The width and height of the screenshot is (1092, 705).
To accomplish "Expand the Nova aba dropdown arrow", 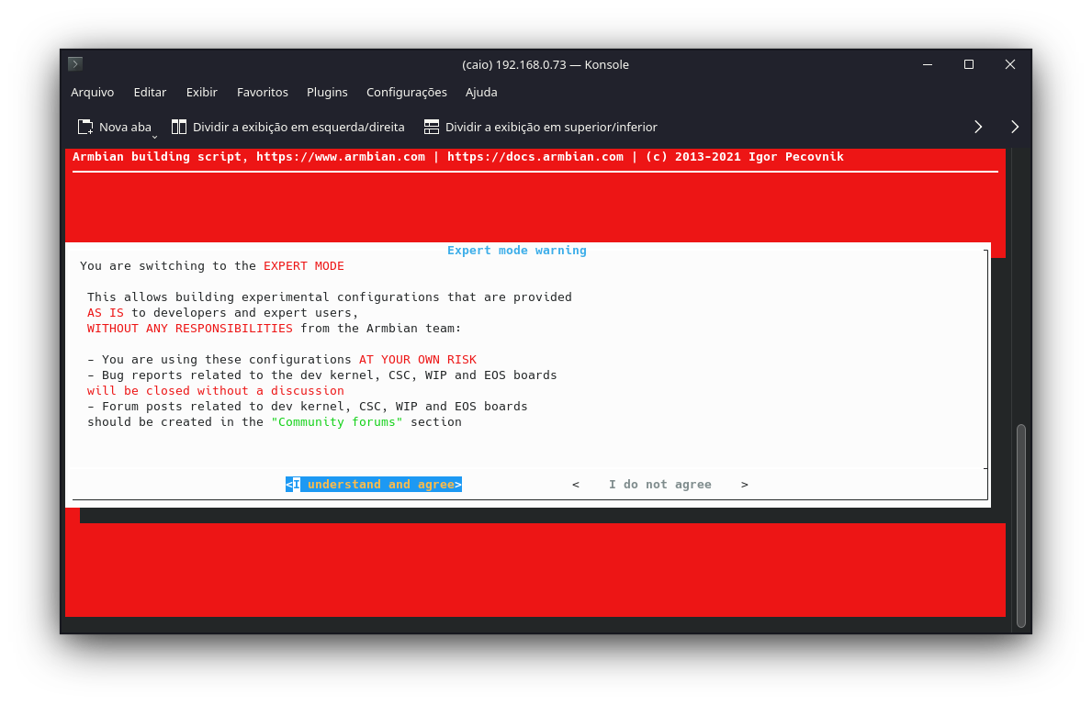I will tap(154, 137).
